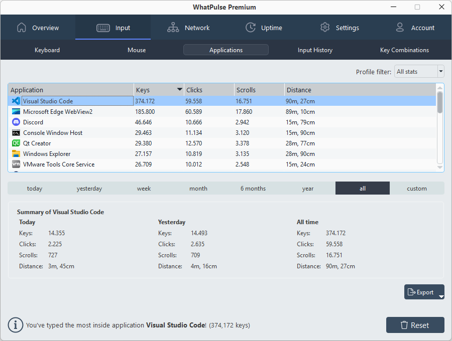Image resolution: width=452 pixels, height=341 pixels.
Task: Click the VMware Tools Core Service icon
Action: pyautogui.click(x=16, y=164)
